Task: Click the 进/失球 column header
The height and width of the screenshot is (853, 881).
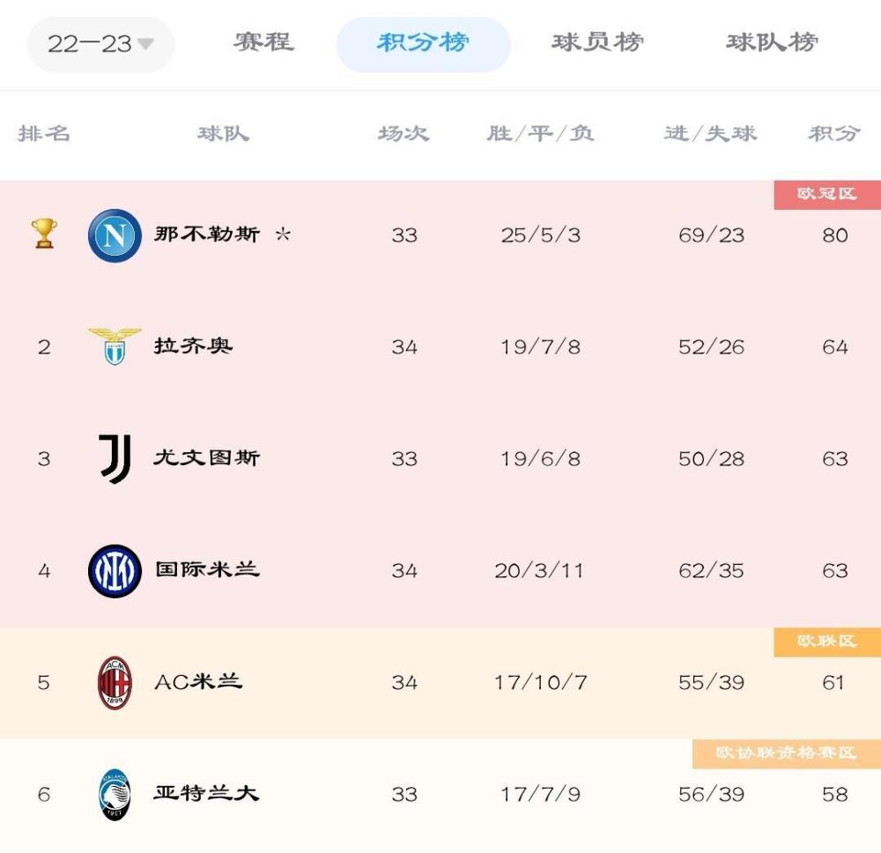Action: (711, 134)
